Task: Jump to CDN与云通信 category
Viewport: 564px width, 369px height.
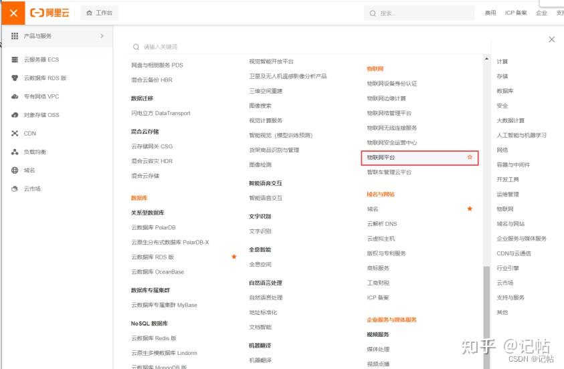Action: [514, 253]
